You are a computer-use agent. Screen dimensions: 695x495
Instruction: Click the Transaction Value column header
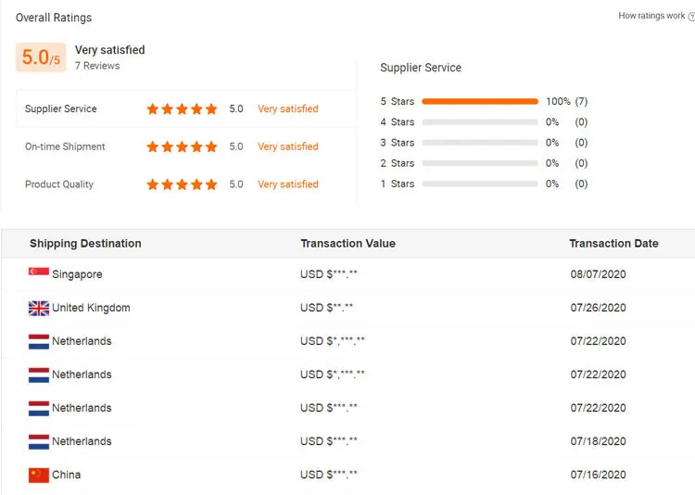347,244
